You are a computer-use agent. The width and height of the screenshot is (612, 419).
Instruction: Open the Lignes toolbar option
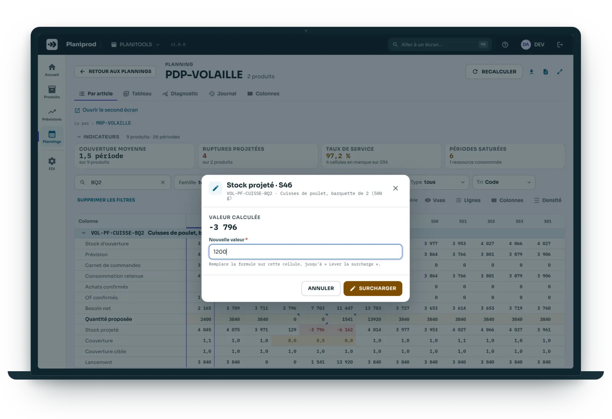pyautogui.click(x=468, y=200)
